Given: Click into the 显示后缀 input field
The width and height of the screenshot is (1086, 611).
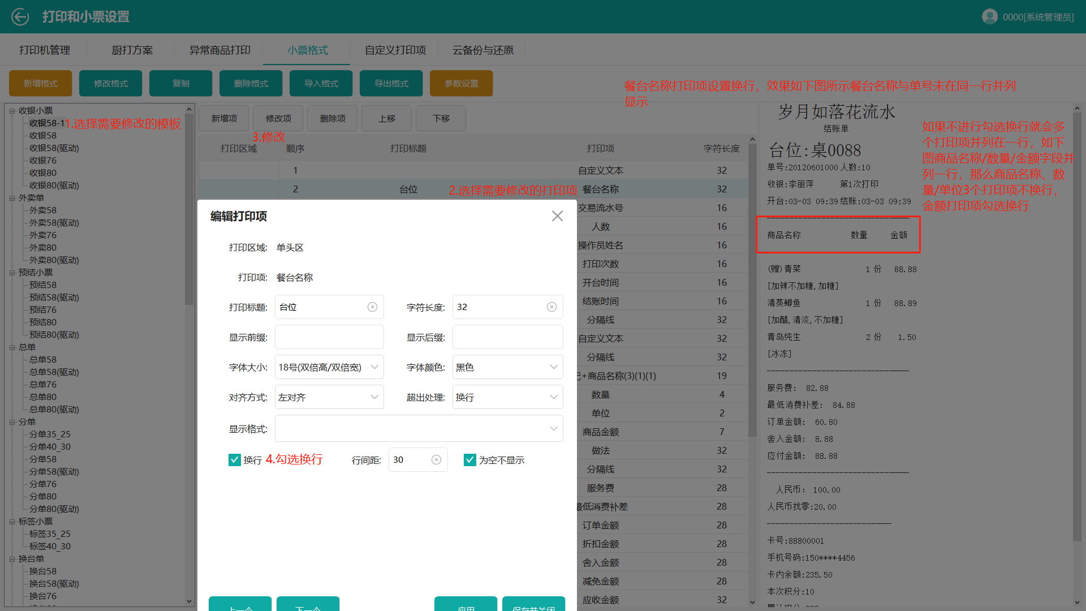Looking at the screenshot, I should point(507,337).
